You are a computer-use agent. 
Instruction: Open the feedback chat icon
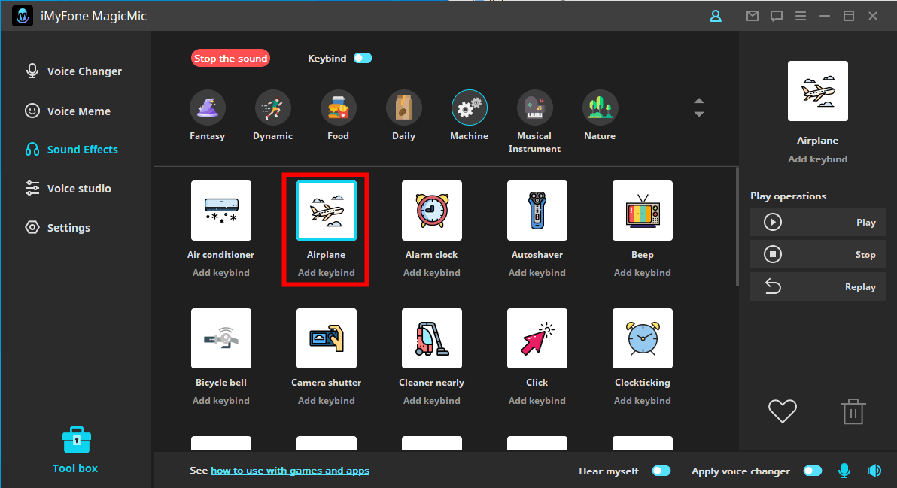point(777,16)
